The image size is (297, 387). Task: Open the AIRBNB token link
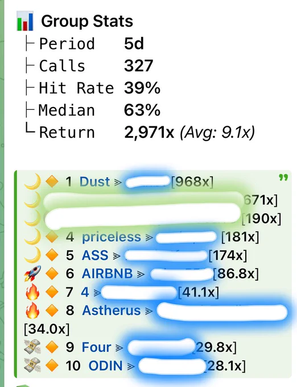[108, 274]
